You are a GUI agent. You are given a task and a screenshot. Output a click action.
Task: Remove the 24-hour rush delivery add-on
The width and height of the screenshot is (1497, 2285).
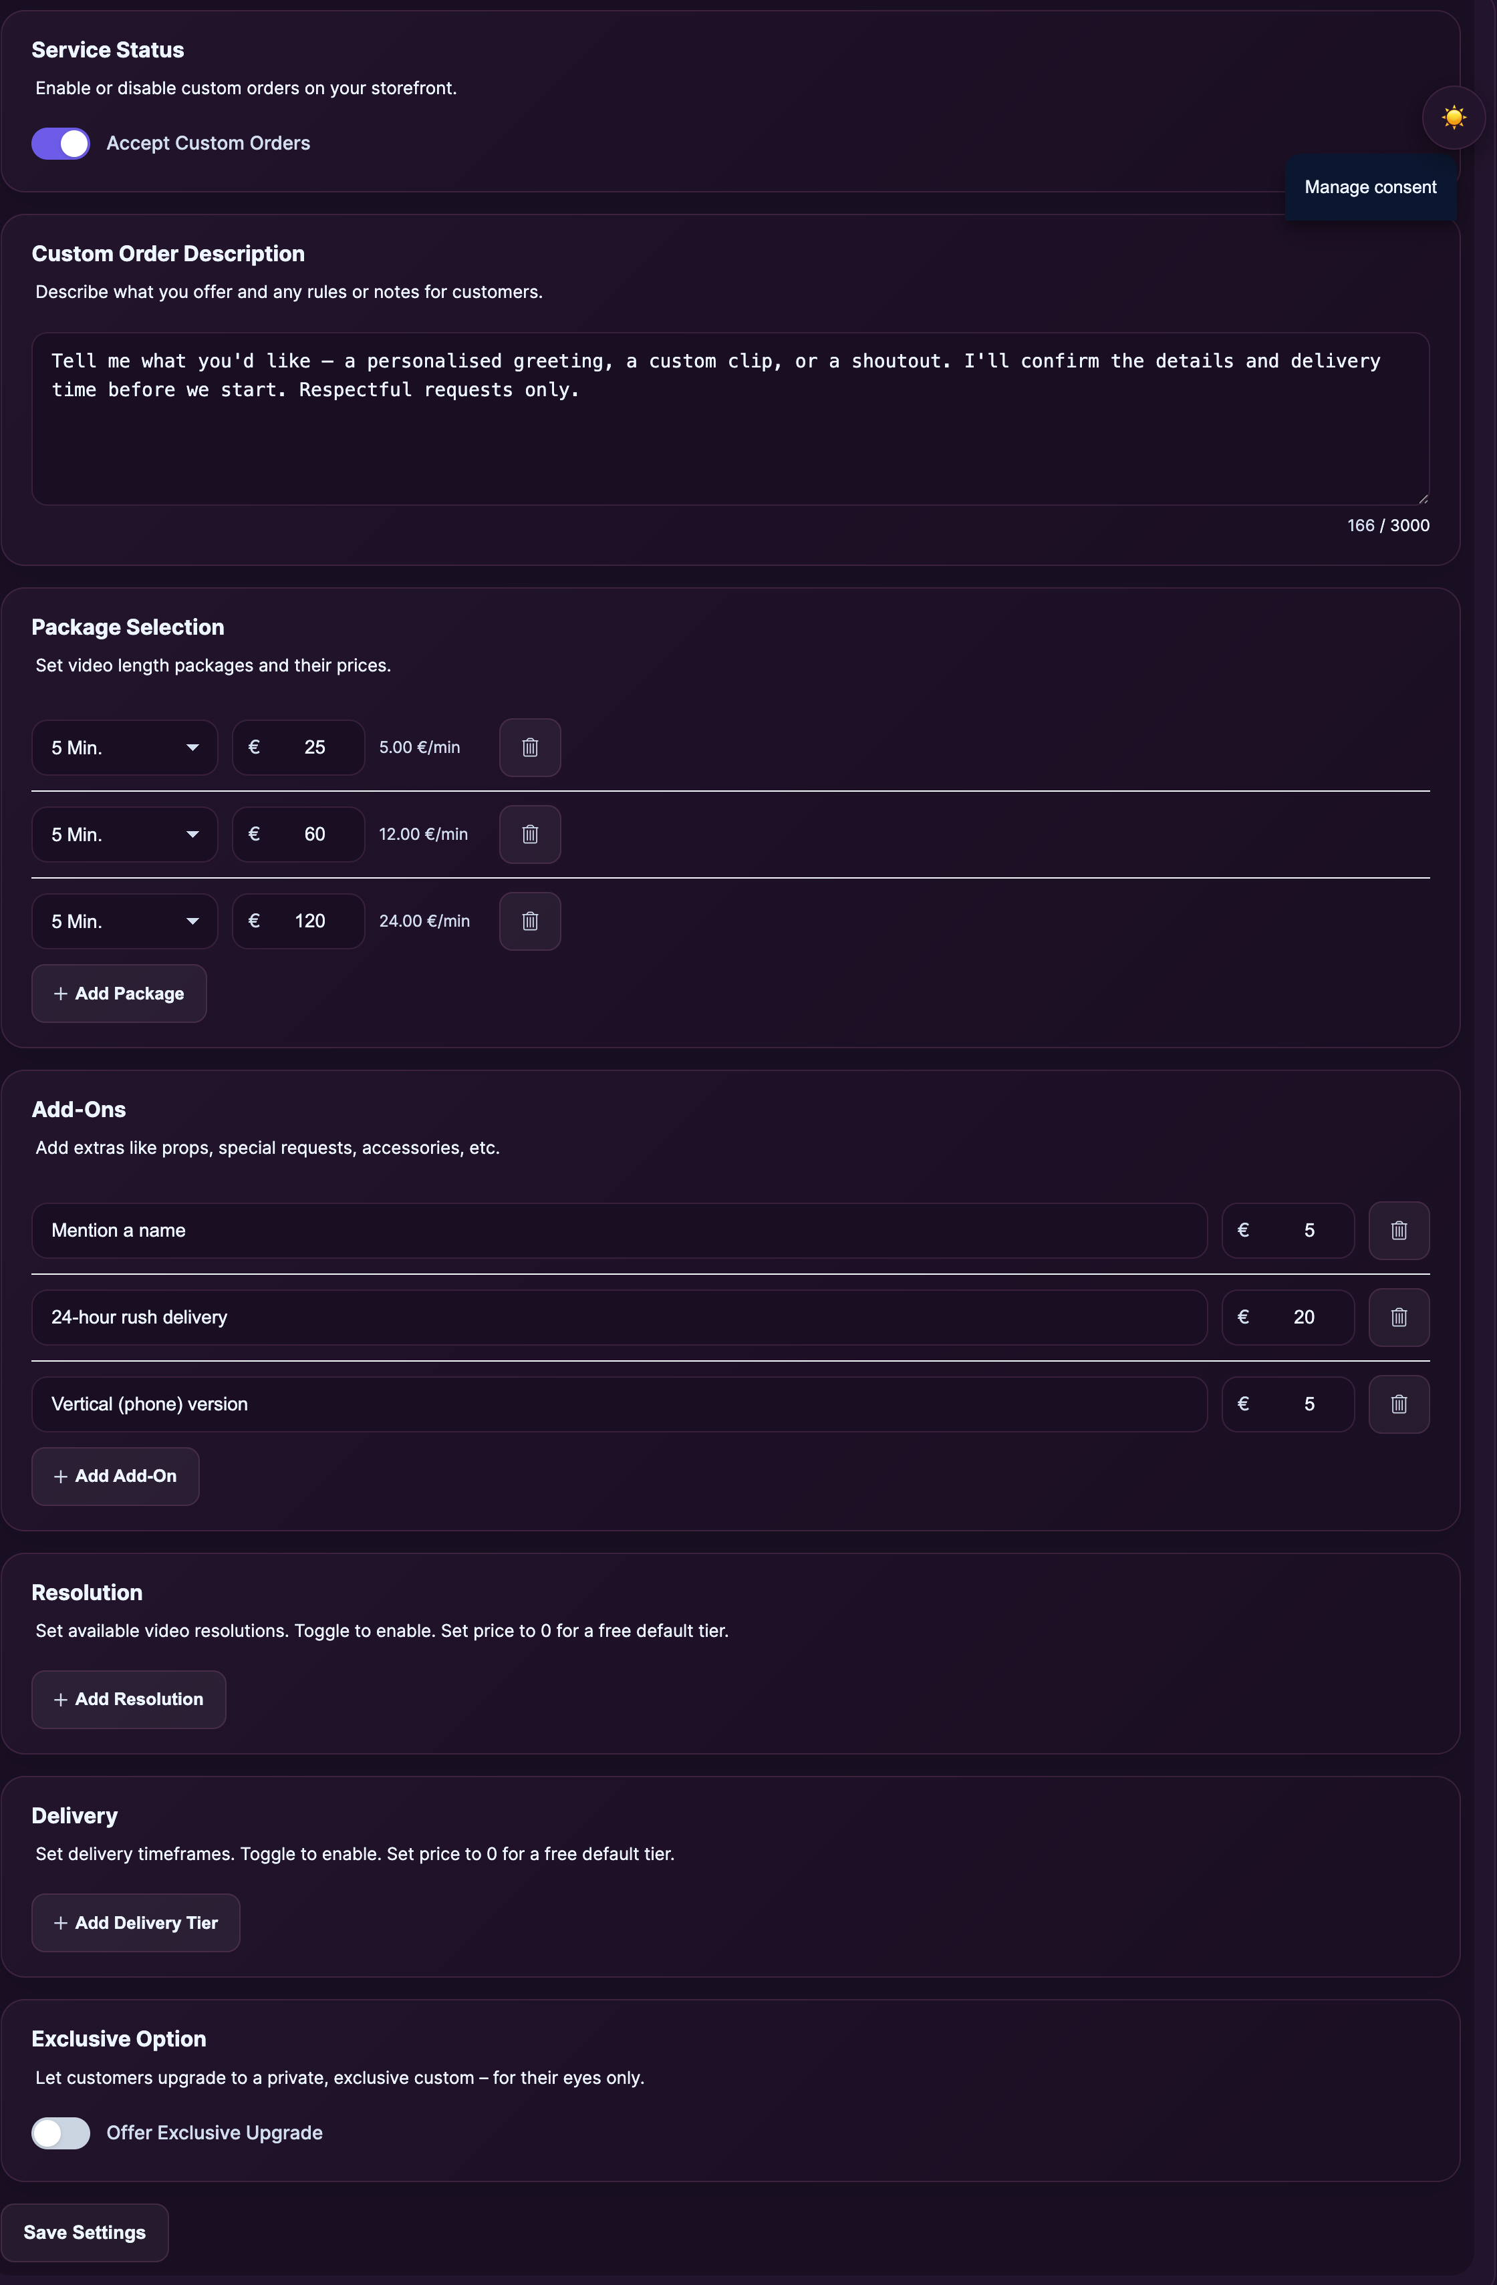pos(1398,1318)
